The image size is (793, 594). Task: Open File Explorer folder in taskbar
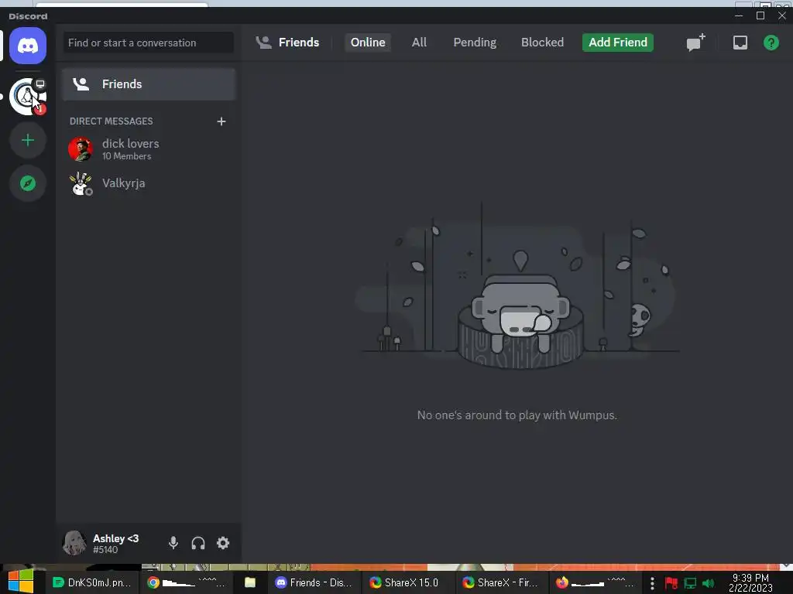click(250, 582)
